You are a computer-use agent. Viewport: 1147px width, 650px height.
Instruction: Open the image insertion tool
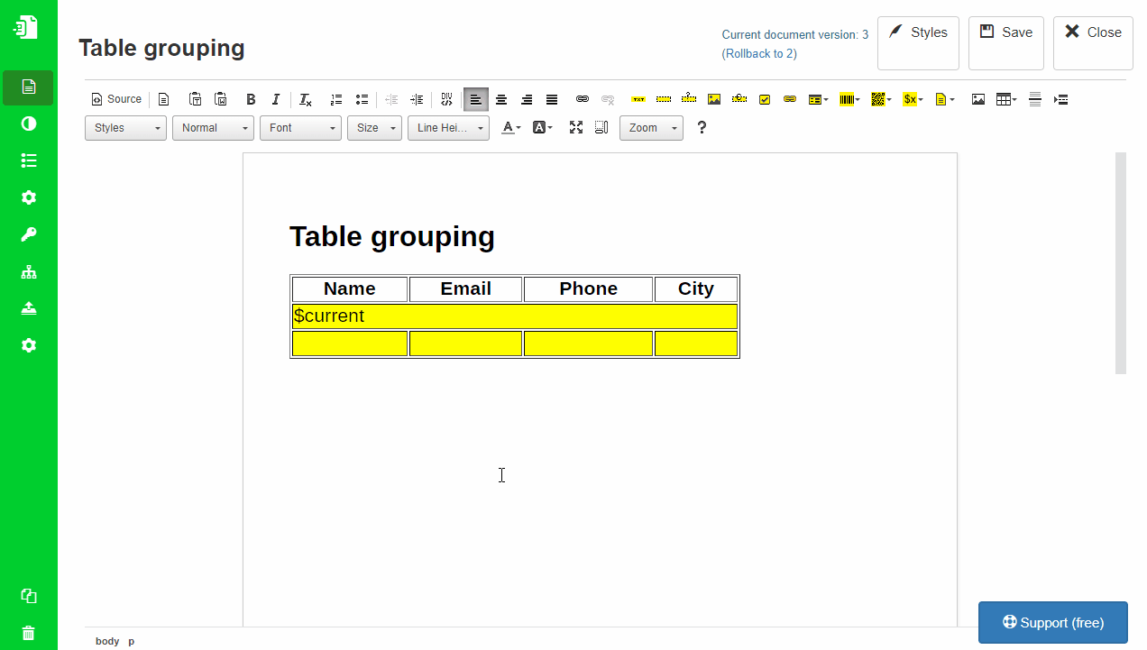pos(978,99)
